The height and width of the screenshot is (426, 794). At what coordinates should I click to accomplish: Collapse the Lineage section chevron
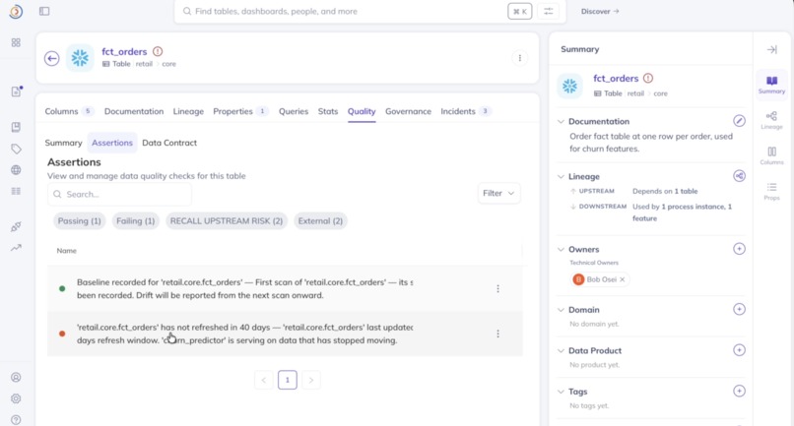point(561,176)
